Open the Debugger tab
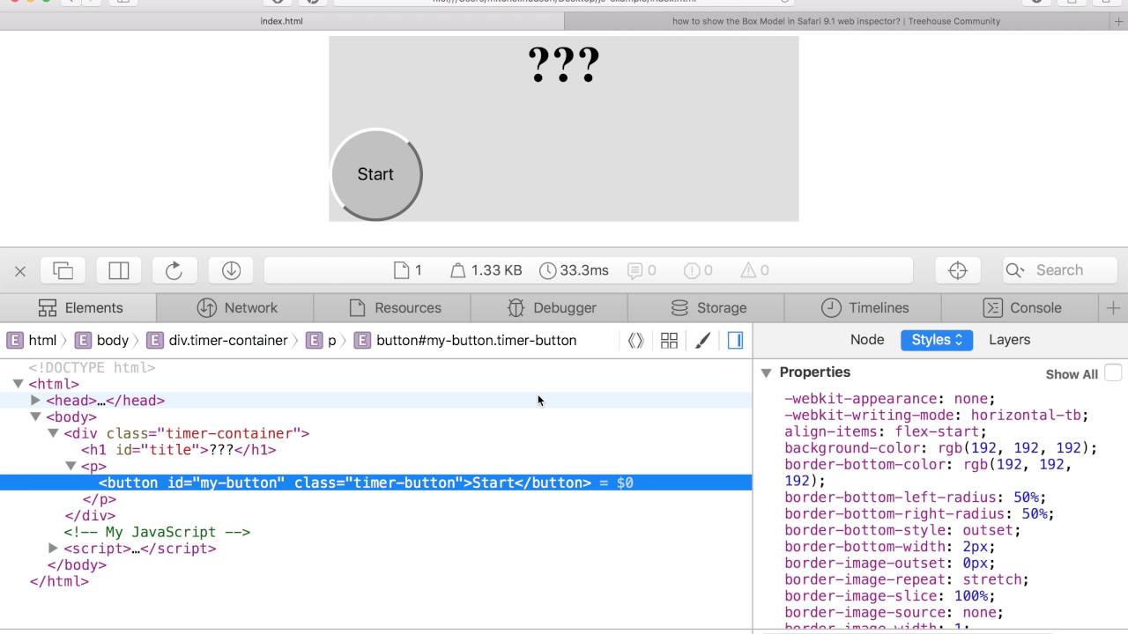 (x=551, y=307)
